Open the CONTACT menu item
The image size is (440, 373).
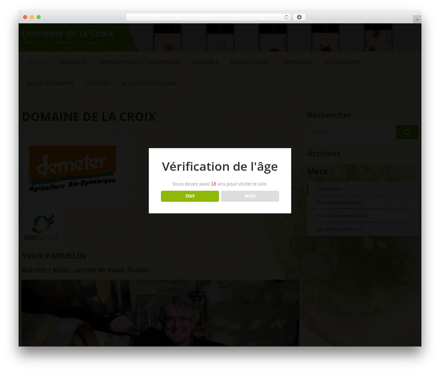coord(98,84)
